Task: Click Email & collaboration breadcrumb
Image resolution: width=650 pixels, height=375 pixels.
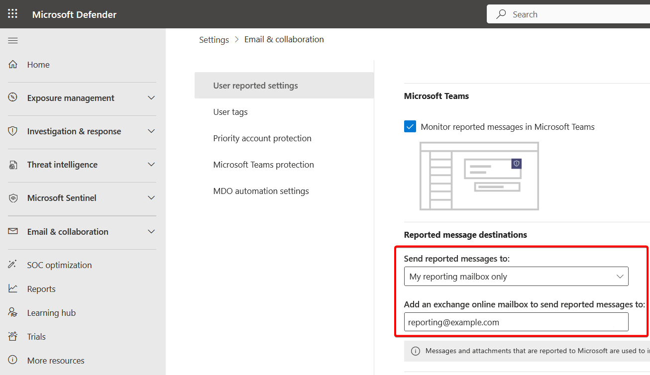Action: click(x=284, y=39)
